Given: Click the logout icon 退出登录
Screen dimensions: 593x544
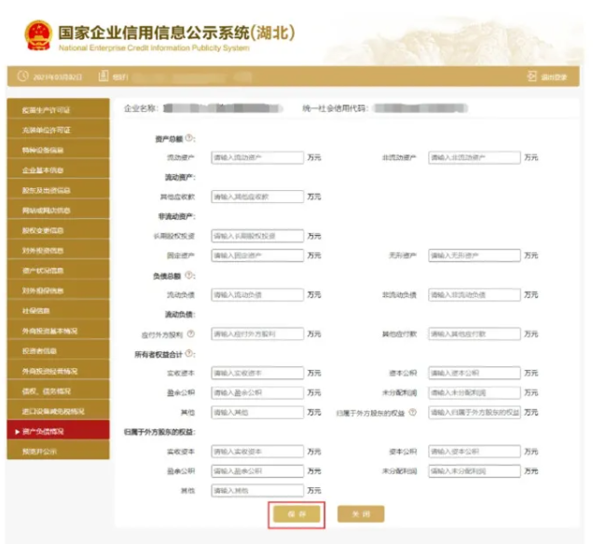Looking at the screenshot, I should point(532,76).
